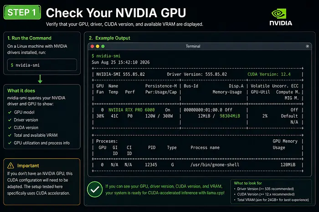
Task: Click the '120W / 300W' power reading
Action: tap(159, 116)
